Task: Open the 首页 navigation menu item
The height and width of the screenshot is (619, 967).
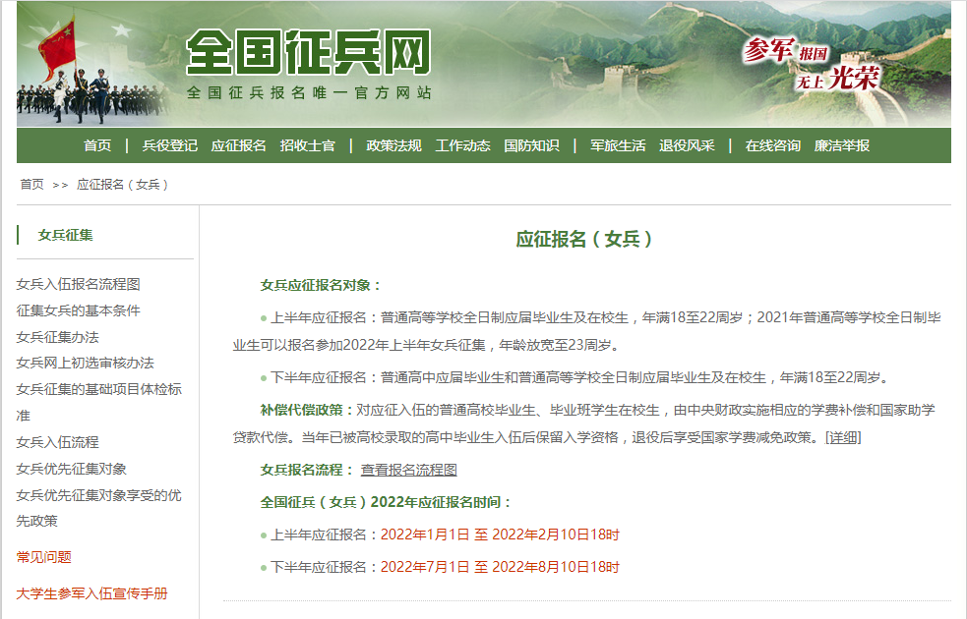Action: pos(97,145)
